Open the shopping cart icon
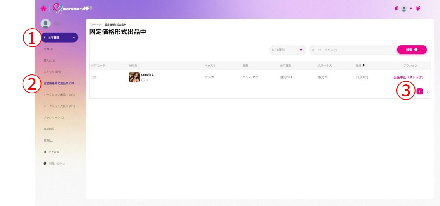Image resolution: width=440 pixels, height=206 pixels. 418,9
